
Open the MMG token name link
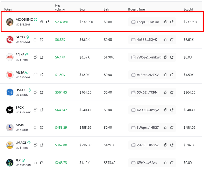coord(20,125)
